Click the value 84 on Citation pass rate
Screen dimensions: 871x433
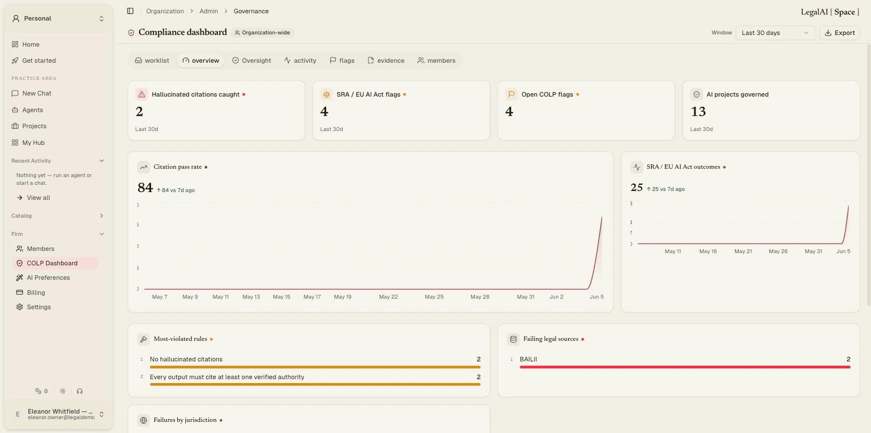145,188
